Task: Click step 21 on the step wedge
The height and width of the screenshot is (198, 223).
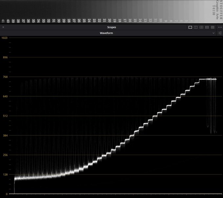Action: (x=105, y=20)
